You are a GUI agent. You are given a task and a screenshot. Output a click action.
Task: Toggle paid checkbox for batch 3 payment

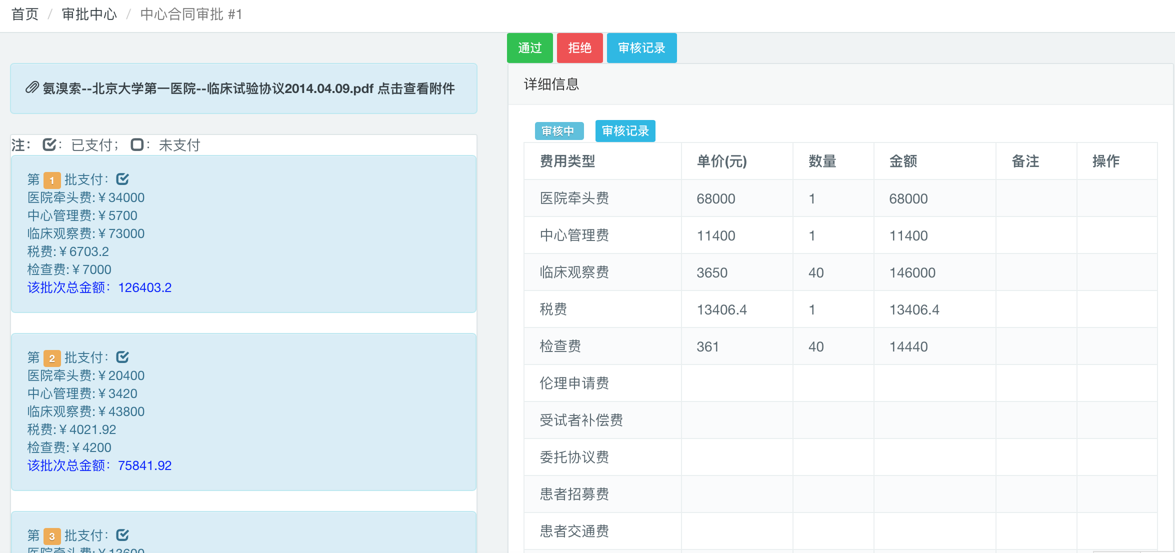point(122,535)
